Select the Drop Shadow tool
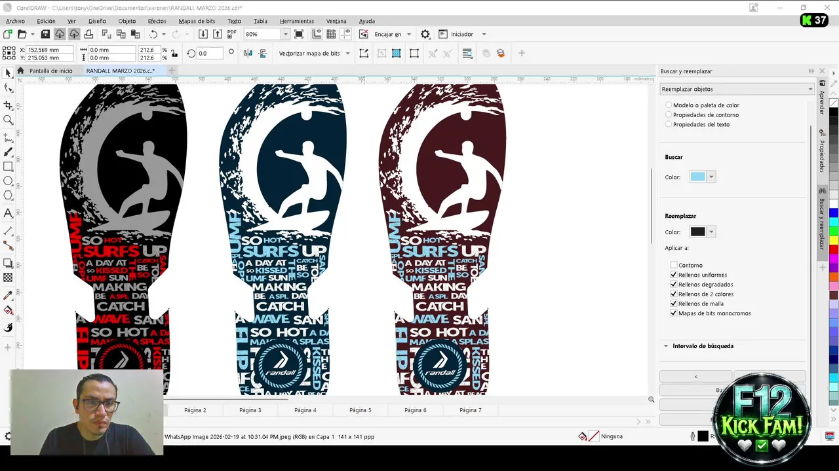839x471 pixels. pyautogui.click(x=8, y=263)
